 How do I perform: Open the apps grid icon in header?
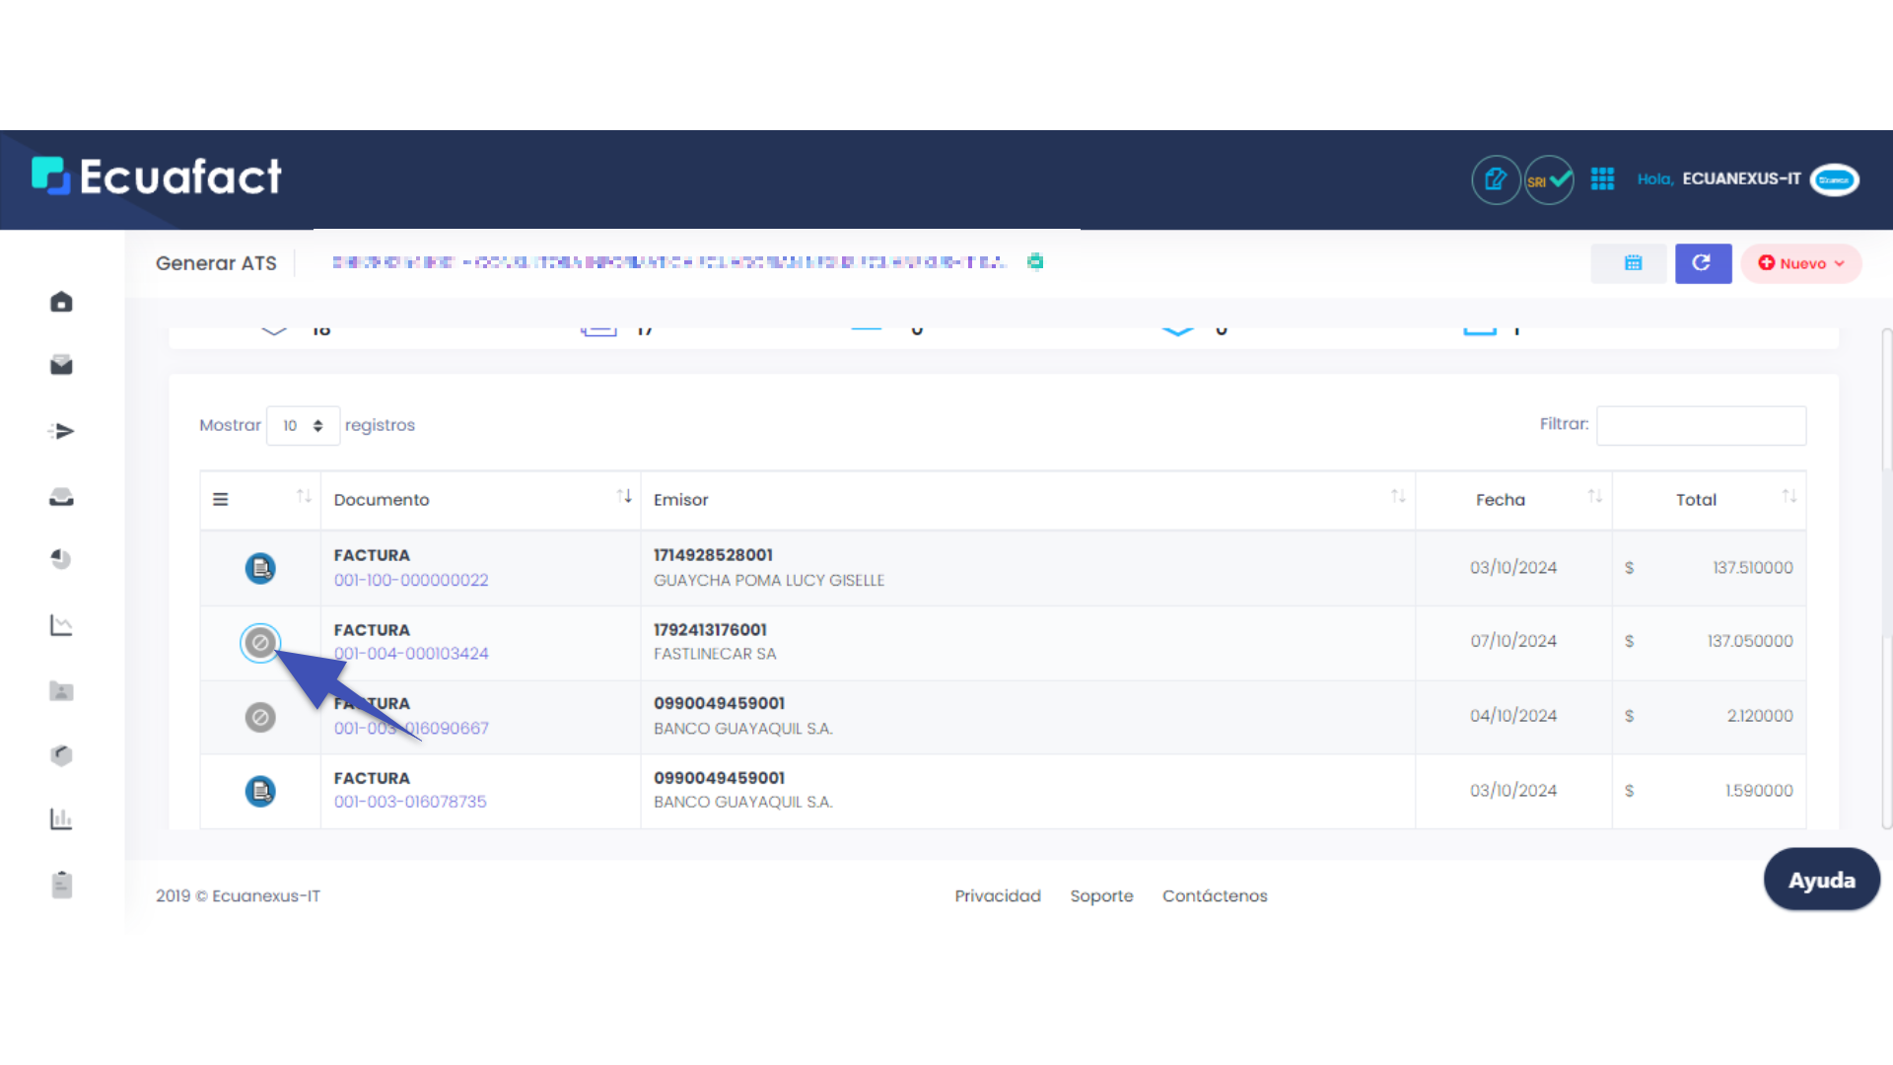click(1602, 179)
